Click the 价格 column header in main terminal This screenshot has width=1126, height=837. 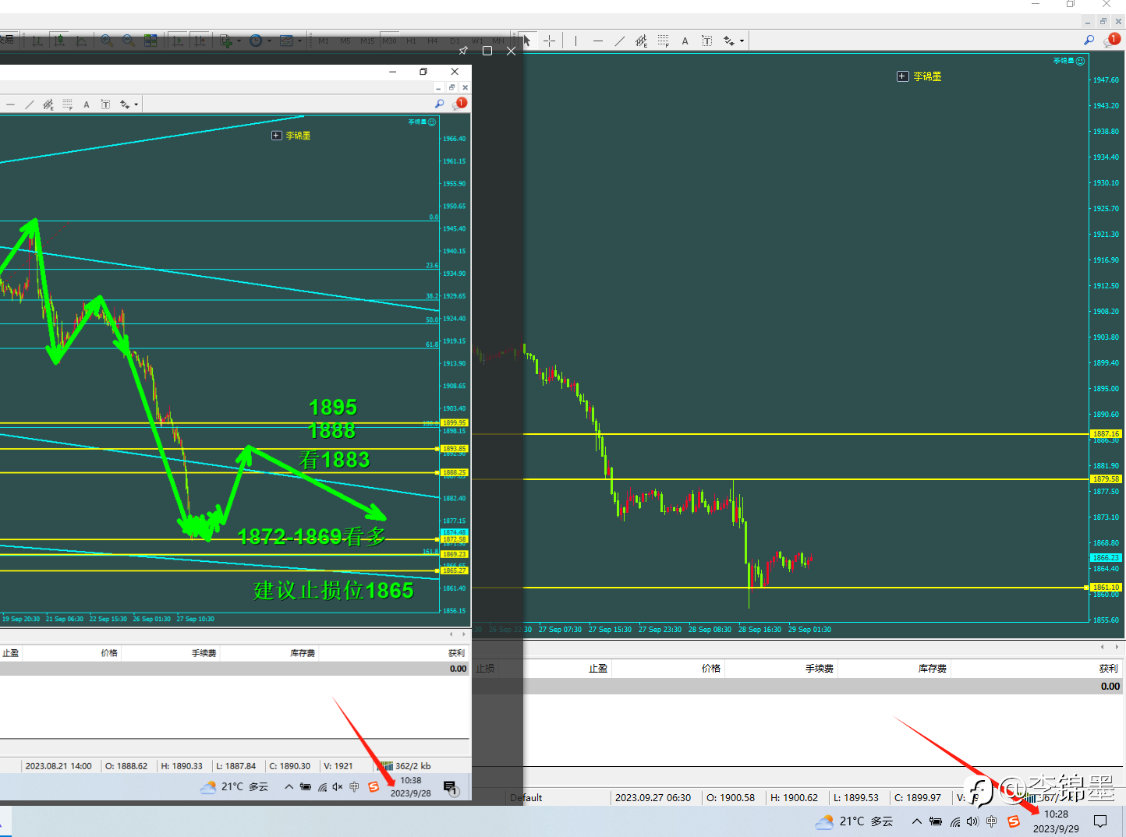(710, 669)
